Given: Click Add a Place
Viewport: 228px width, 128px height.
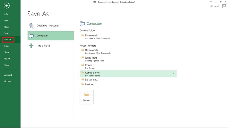Looking at the screenshot, I should (51, 46).
